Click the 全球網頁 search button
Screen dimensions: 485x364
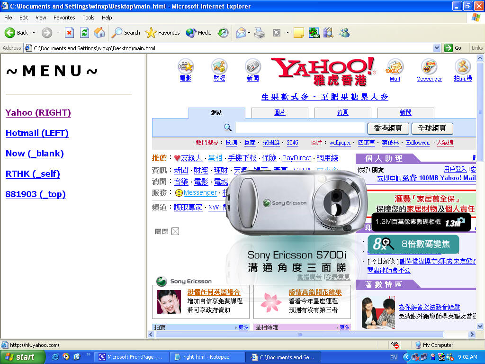[432, 128]
